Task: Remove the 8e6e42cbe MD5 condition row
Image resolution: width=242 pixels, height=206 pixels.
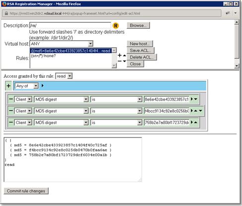Action: click(11, 99)
